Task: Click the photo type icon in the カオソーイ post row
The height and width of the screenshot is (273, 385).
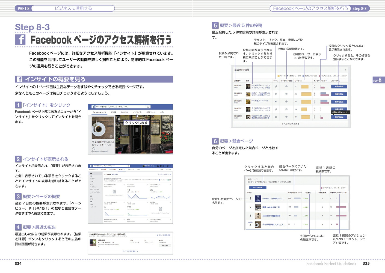Action: coord(276,94)
